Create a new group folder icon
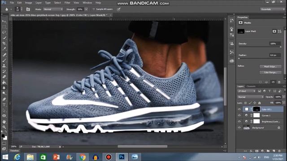This screenshot has width=287, height=161. 268,151
